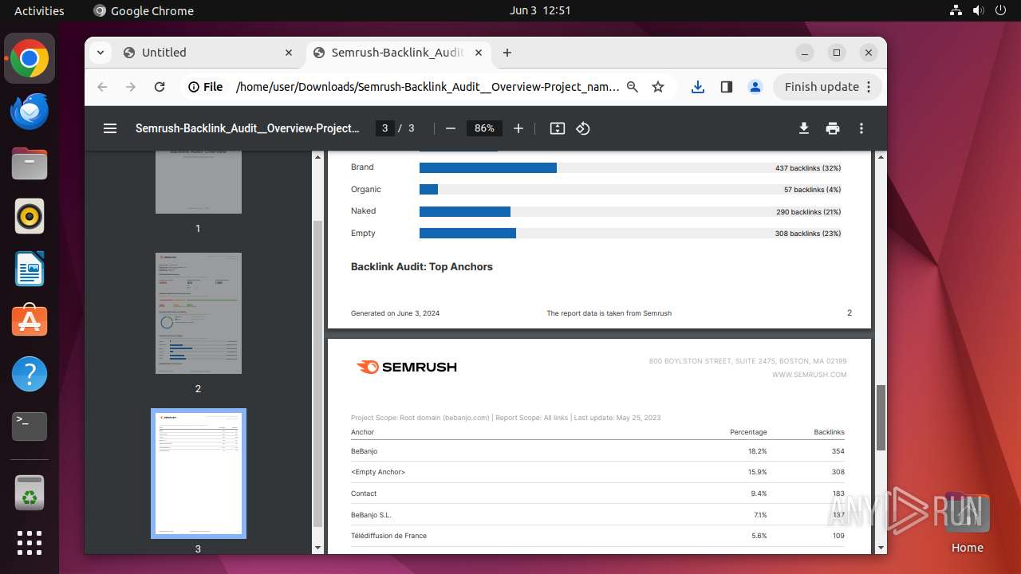Zoom in with the plus icon

[x=518, y=128]
